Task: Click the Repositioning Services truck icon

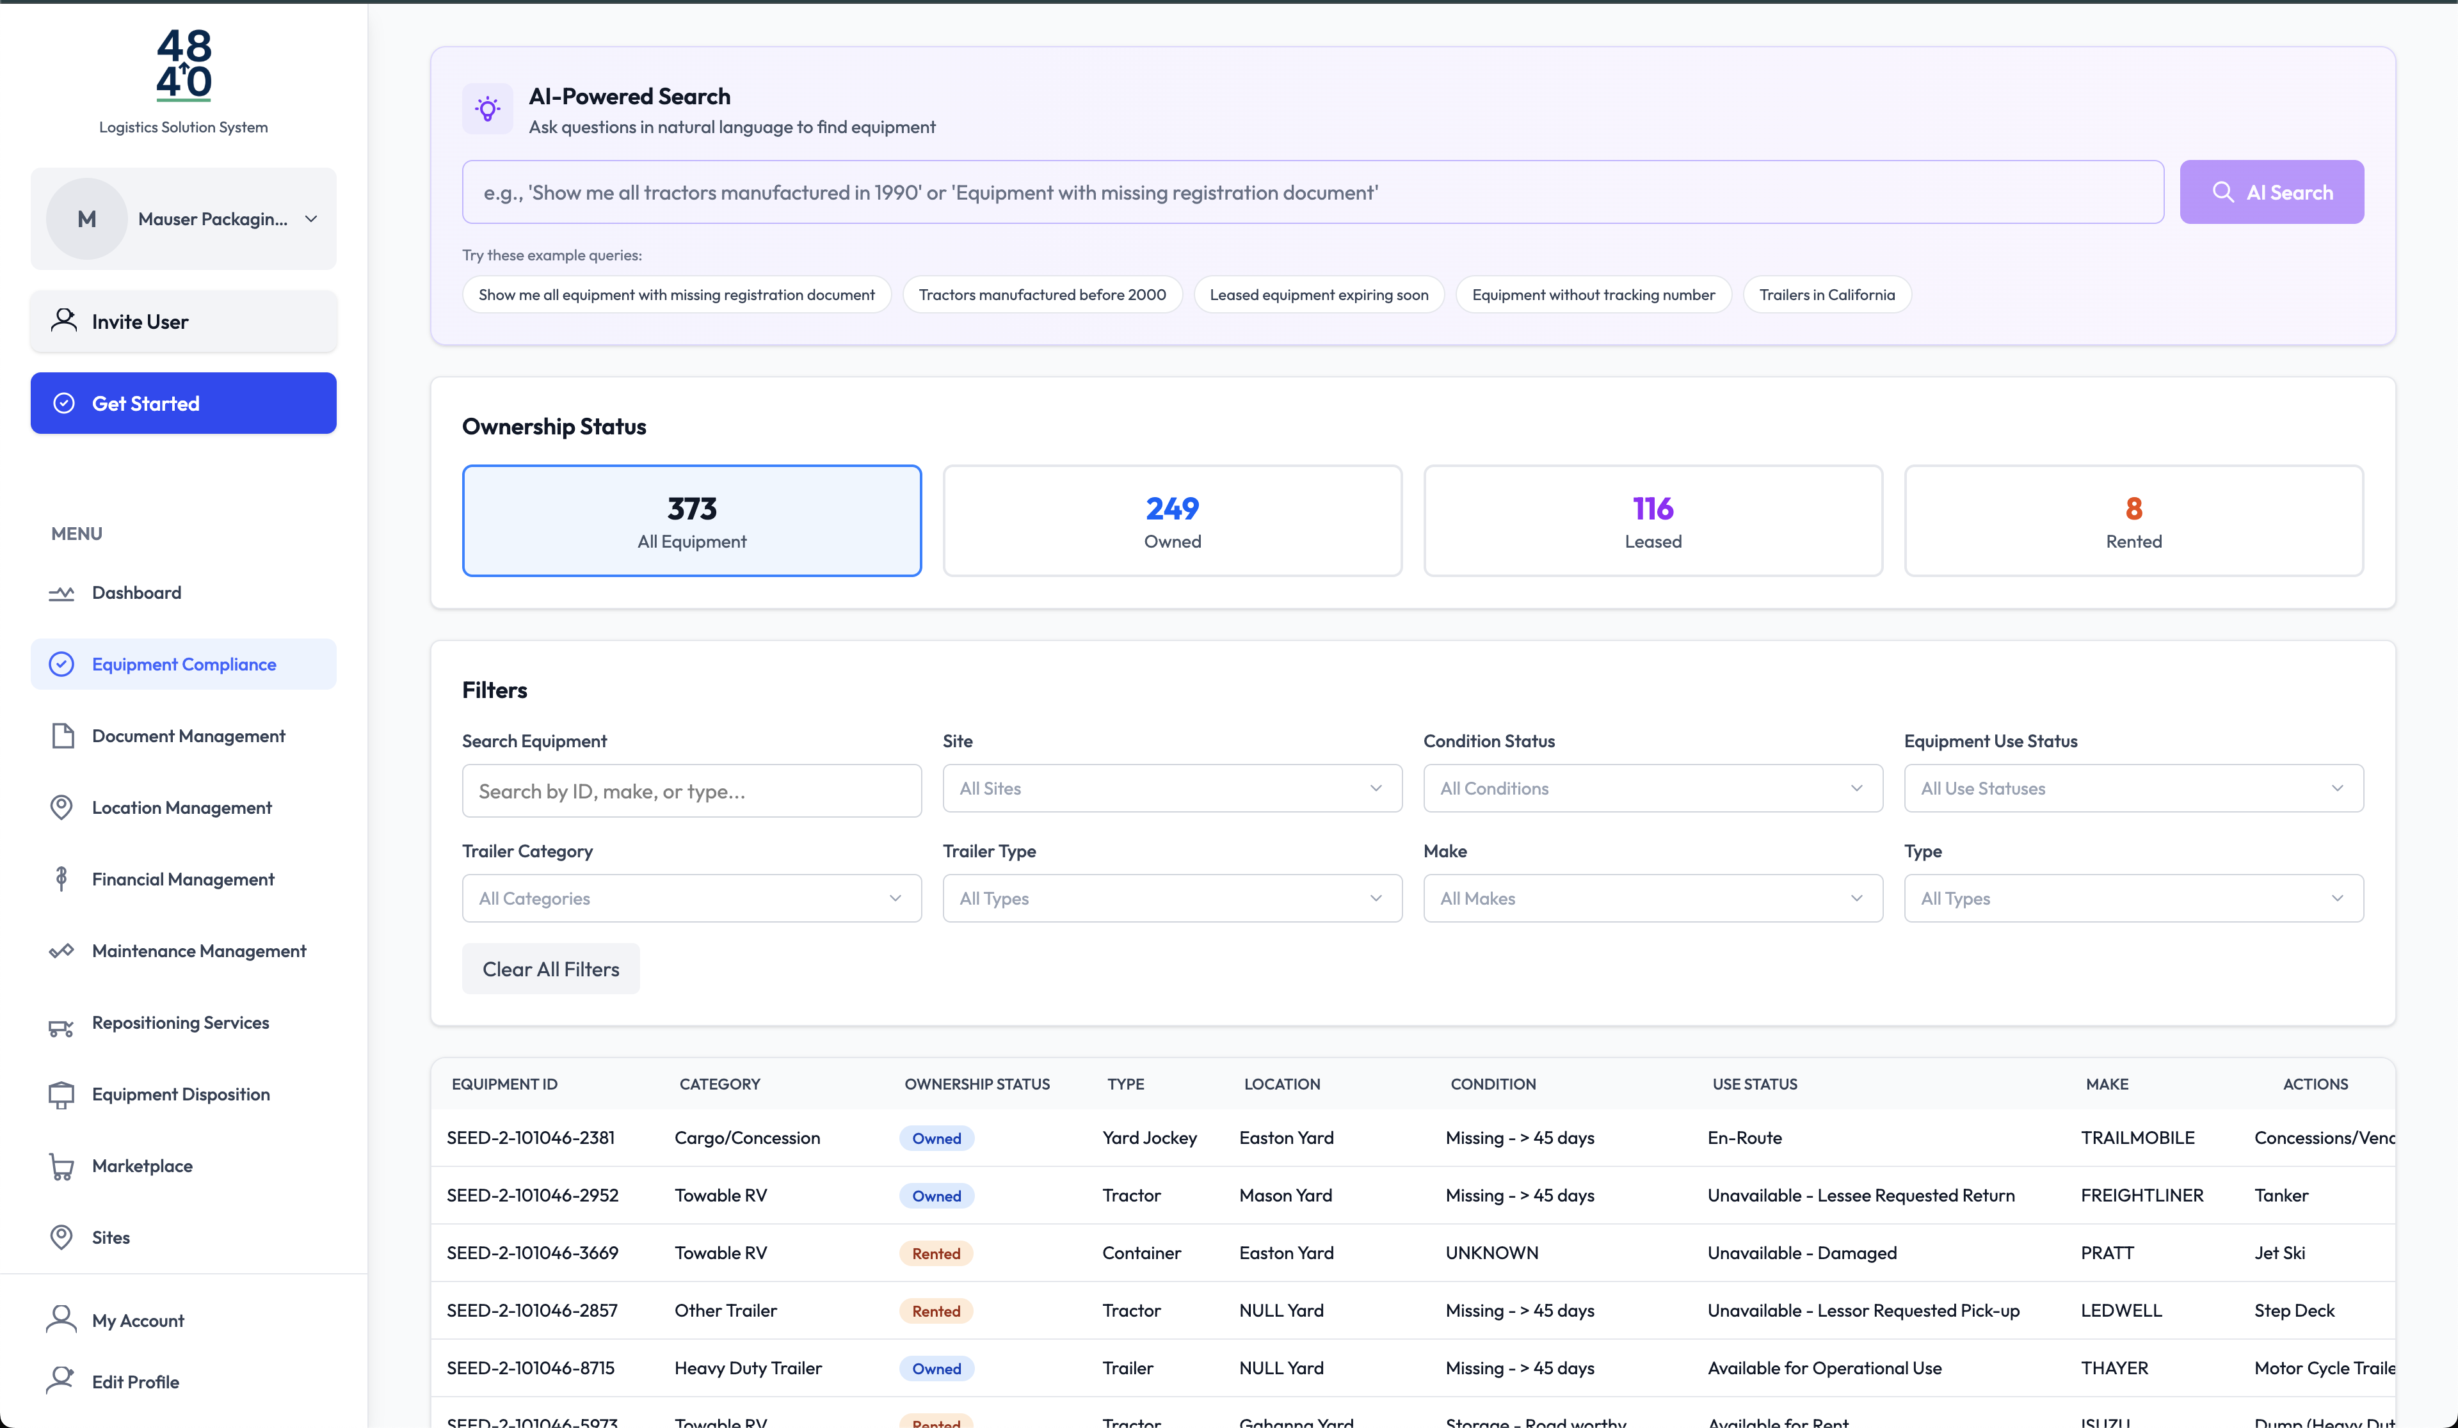Action: coord(61,1026)
